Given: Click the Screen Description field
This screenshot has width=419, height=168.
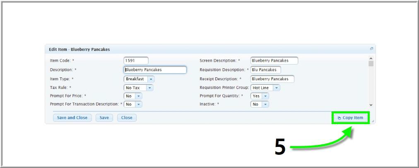Looking at the screenshot, I should click(274, 61).
